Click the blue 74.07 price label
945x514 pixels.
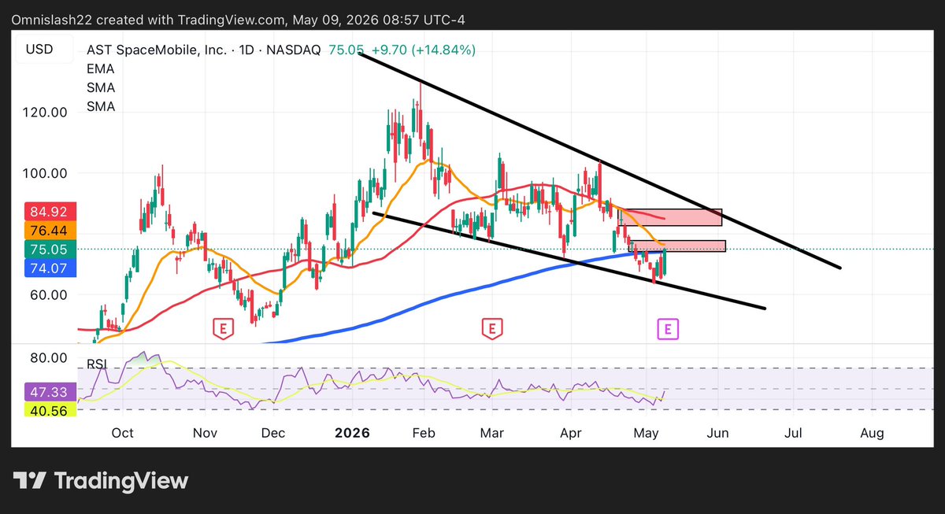52,268
